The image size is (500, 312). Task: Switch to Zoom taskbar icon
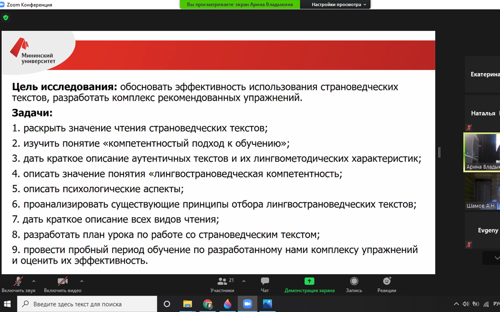point(248,304)
